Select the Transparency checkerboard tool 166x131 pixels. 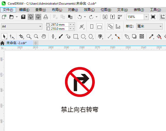(142, 36)
